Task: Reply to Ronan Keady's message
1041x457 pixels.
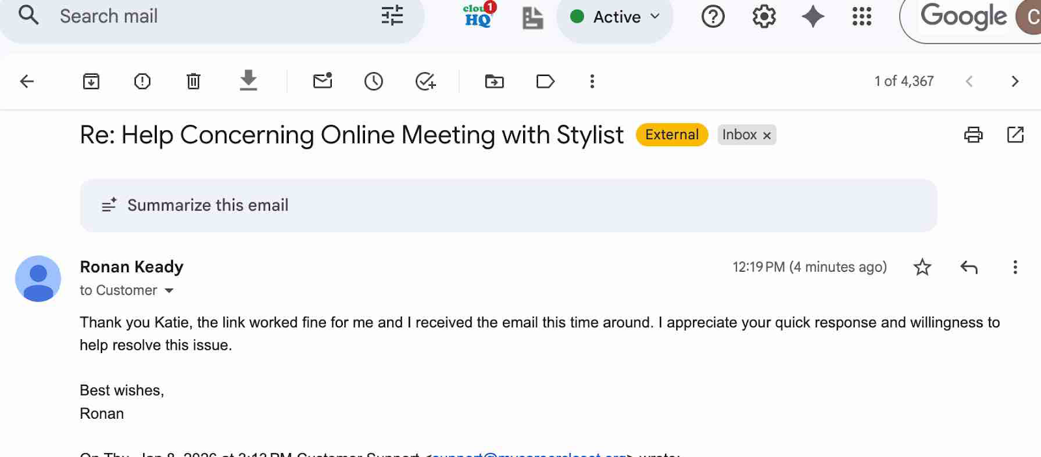Action: pos(969,267)
